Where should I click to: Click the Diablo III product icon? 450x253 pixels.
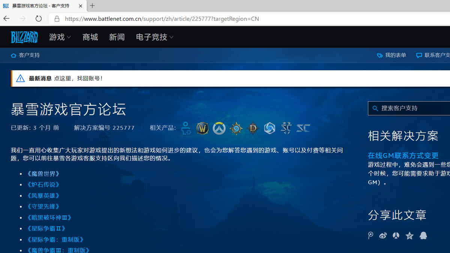pyautogui.click(x=253, y=128)
